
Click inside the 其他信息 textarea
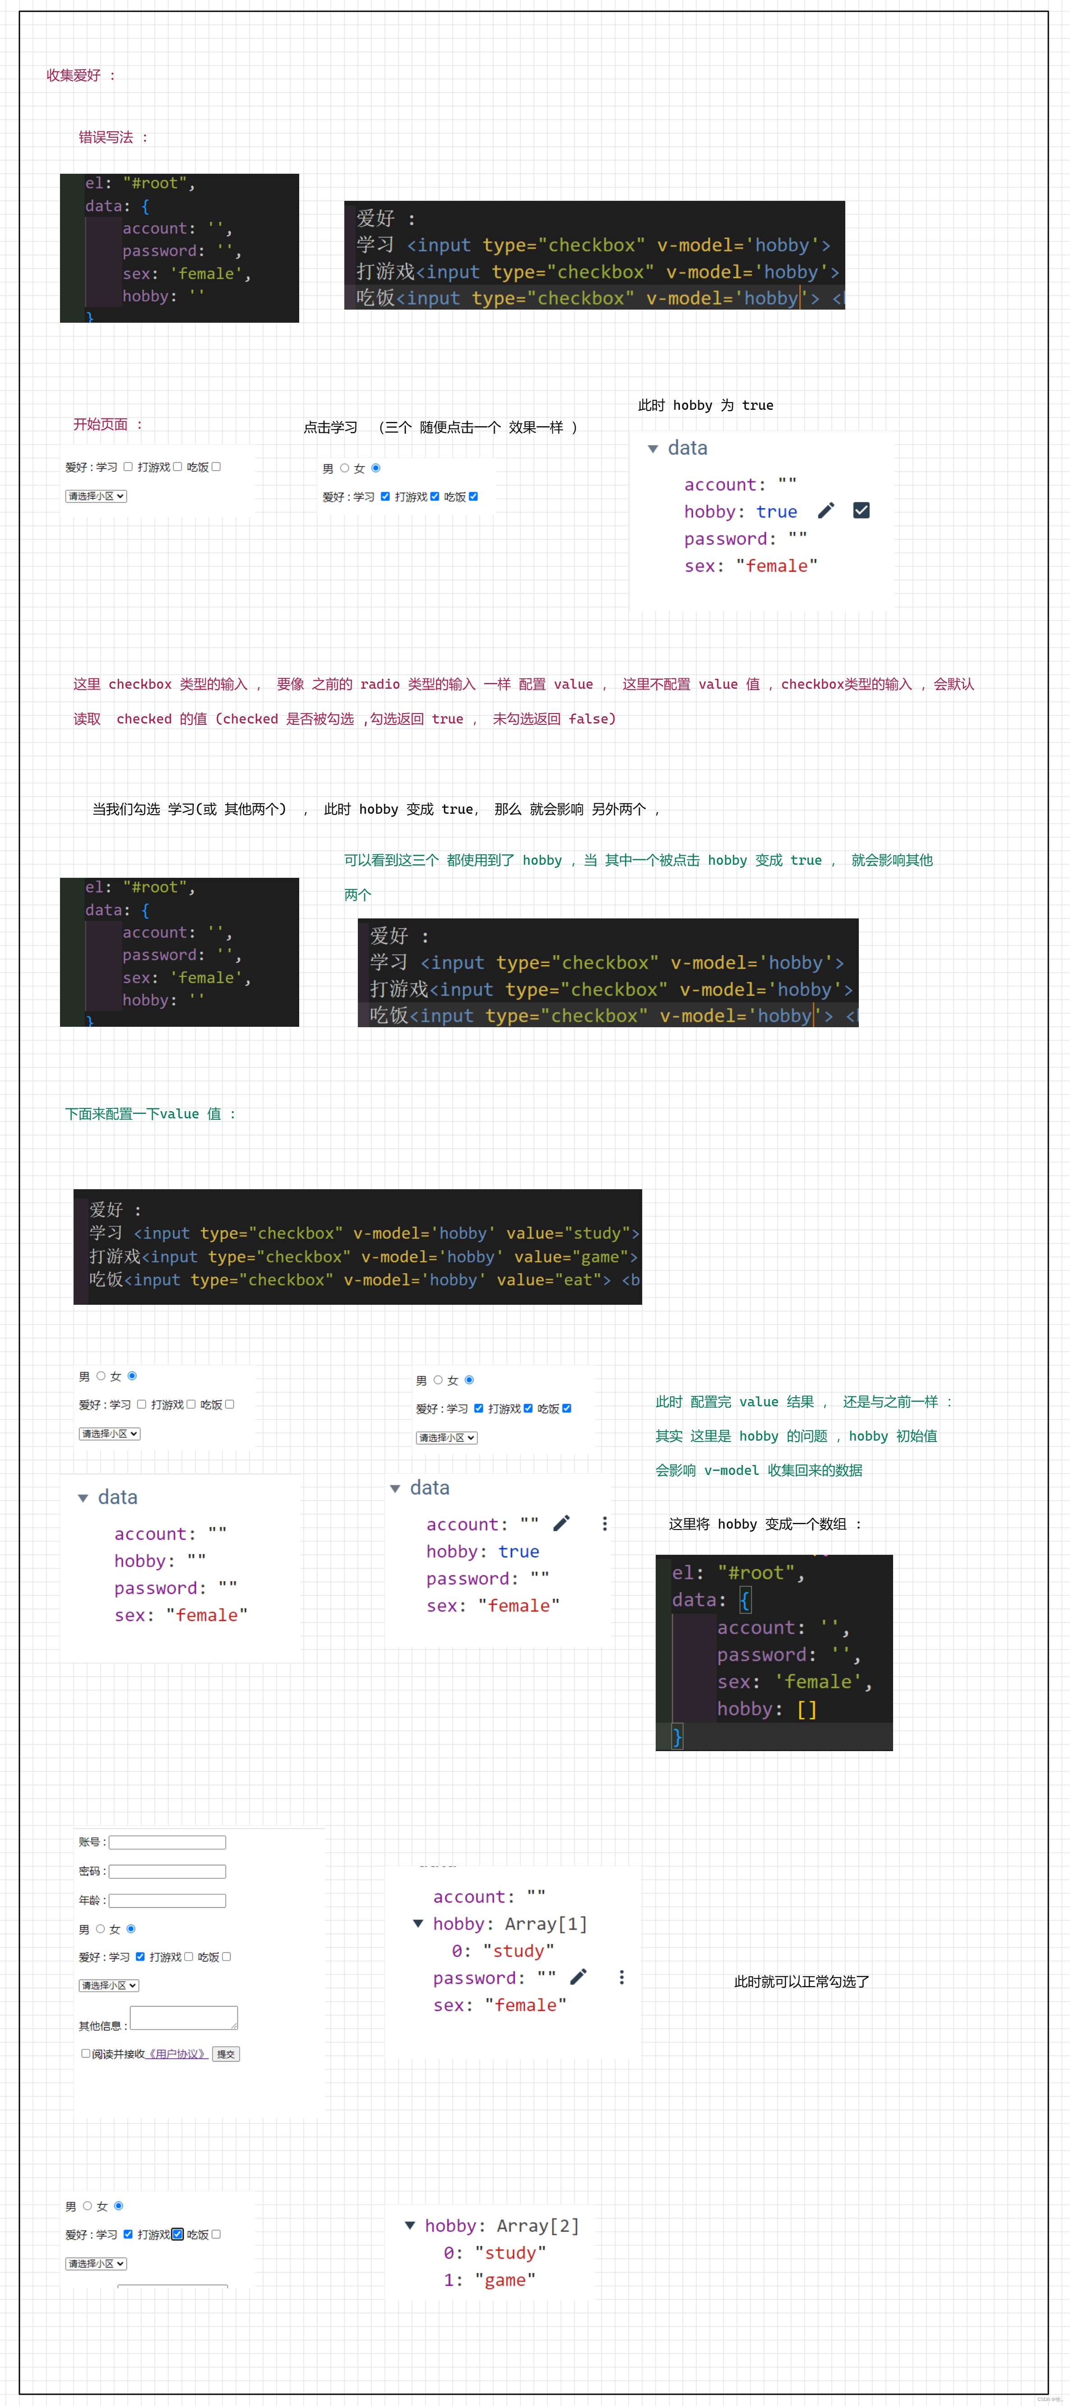[x=183, y=2017]
